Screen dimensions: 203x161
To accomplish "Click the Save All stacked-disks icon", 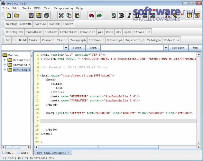I will (x=47, y=15).
